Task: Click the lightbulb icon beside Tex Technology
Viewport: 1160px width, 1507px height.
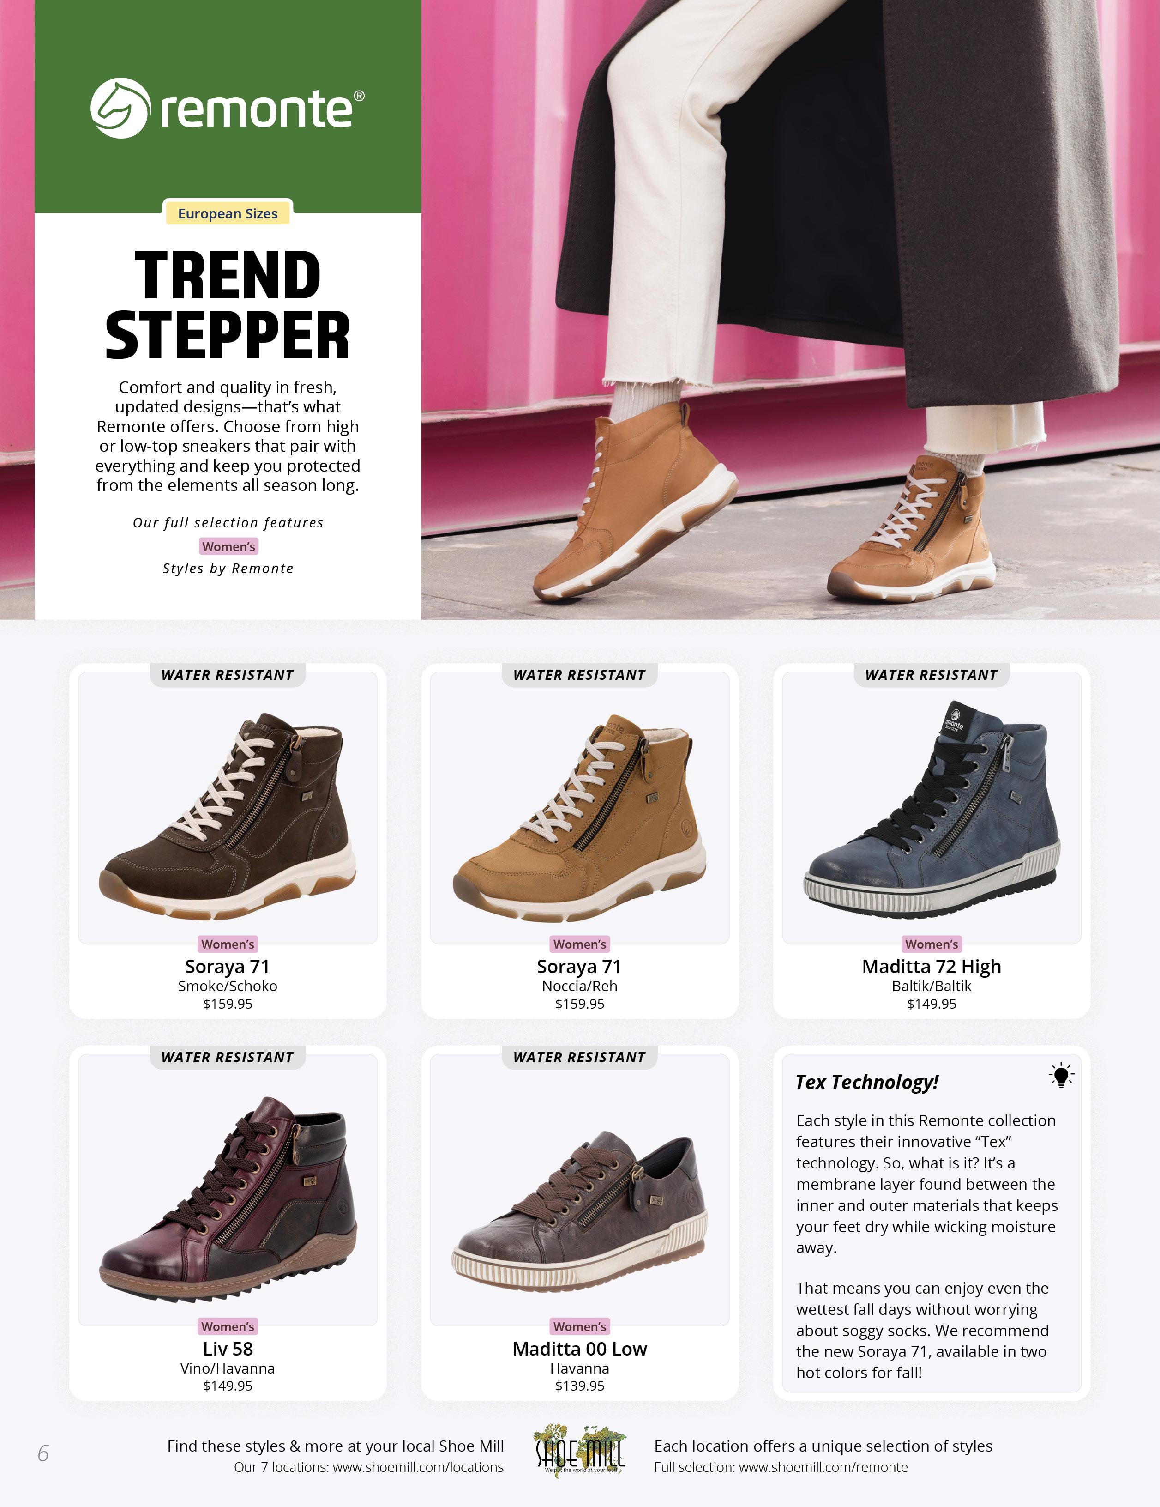Action: (1061, 1075)
